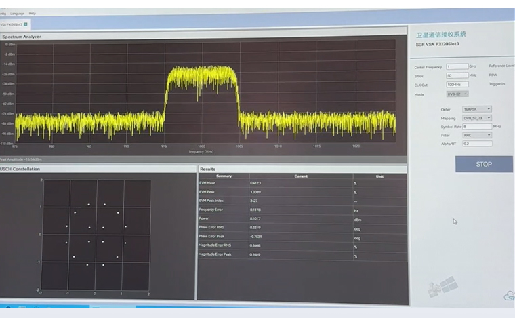Open the Help menu
515x318 pixels.
pyautogui.click(x=33, y=14)
